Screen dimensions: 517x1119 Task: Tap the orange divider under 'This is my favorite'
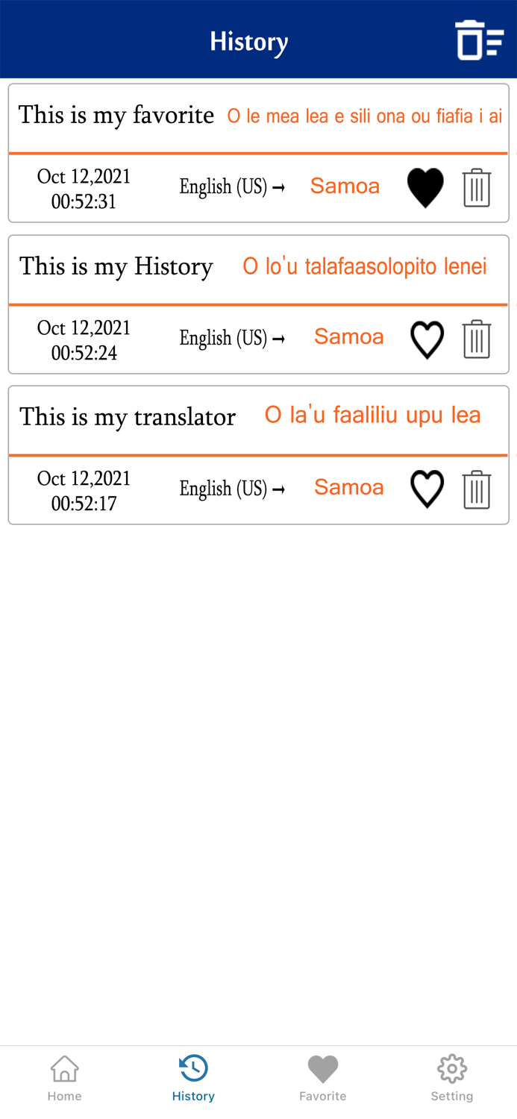click(258, 151)
